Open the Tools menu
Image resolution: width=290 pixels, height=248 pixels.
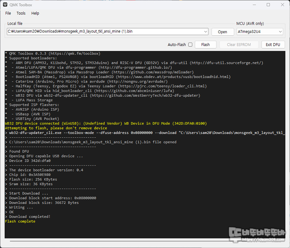click(x=21, y=13)
